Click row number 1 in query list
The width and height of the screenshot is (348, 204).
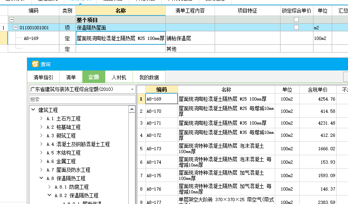141,99
